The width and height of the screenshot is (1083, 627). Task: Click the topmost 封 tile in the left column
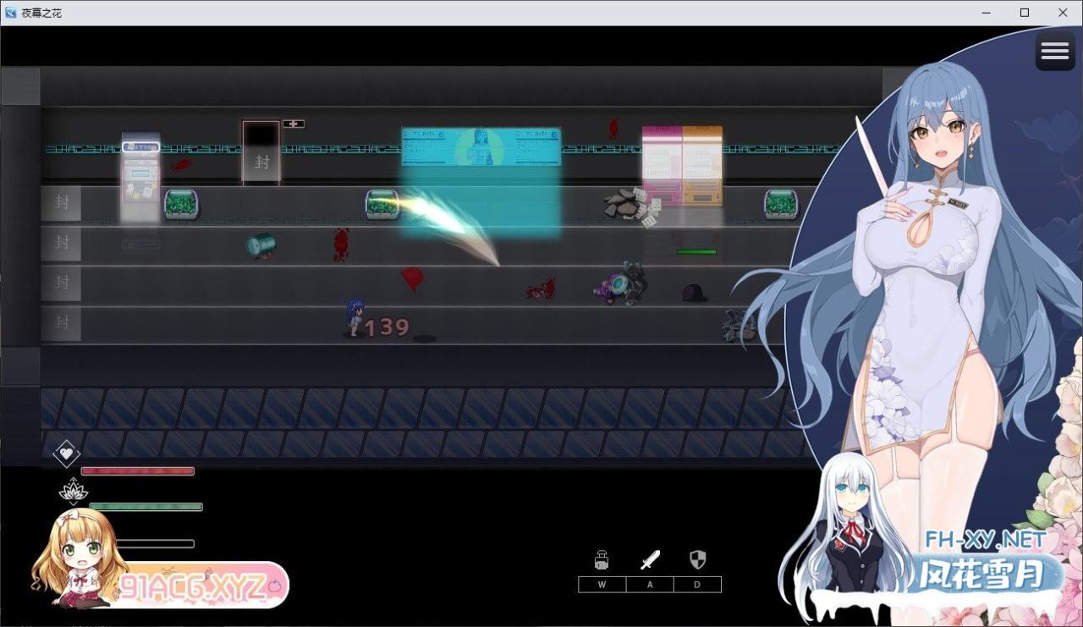coord(62,203)
